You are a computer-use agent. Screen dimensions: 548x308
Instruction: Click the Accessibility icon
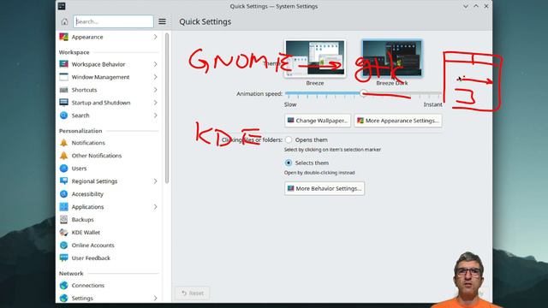(63, 194)
